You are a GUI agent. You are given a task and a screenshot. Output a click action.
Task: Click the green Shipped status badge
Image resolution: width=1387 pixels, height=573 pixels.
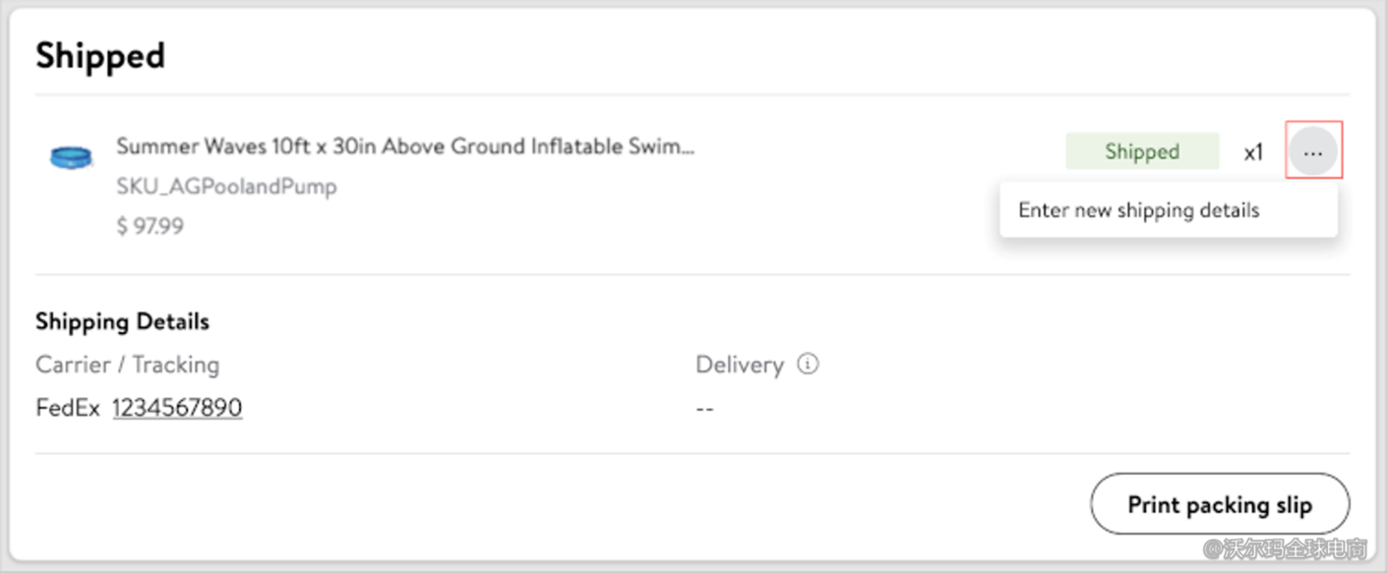click(x=1141, y=152)
